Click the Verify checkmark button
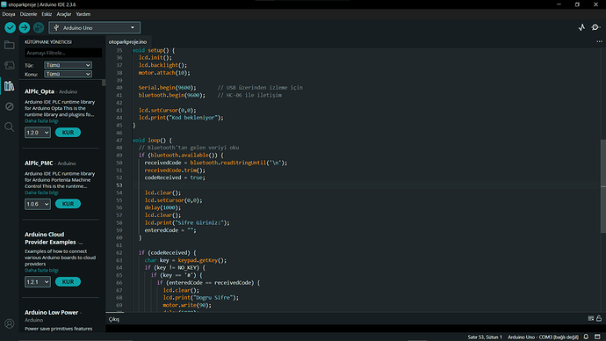The width and height of the screenshot is (606, 341). point(10,27)
